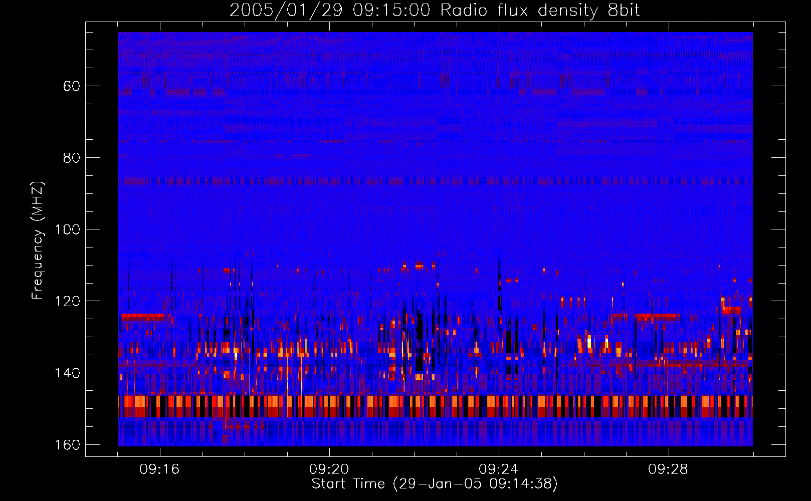Select the "Frequency (MHZ)" y-axis label
The height and width of the screenshot is (501, 811).
pyautogui.click(x=38, y=240)
